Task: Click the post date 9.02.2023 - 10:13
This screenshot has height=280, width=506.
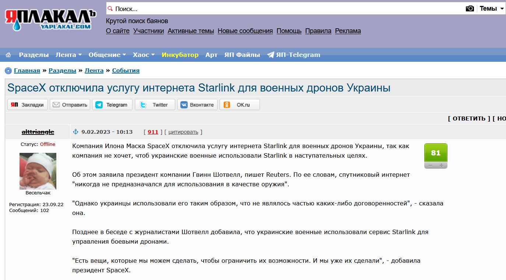Action: pos(107,132)
